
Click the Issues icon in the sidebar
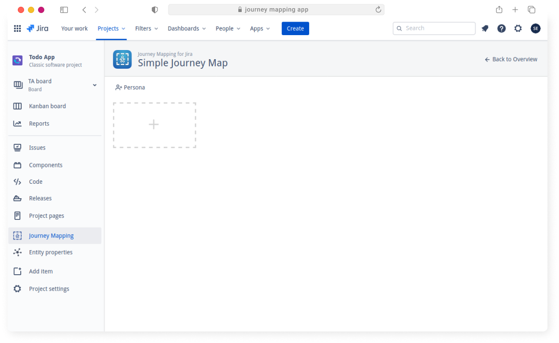(17, 148)
